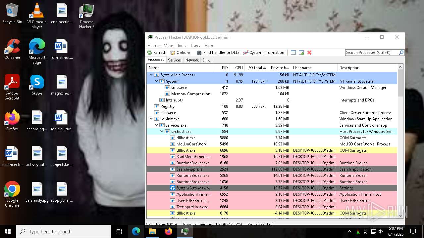Viewport: 424px width, 238px height.
Task: Select the ApplicationFrameHost process row
Action: tap(272, 194)
